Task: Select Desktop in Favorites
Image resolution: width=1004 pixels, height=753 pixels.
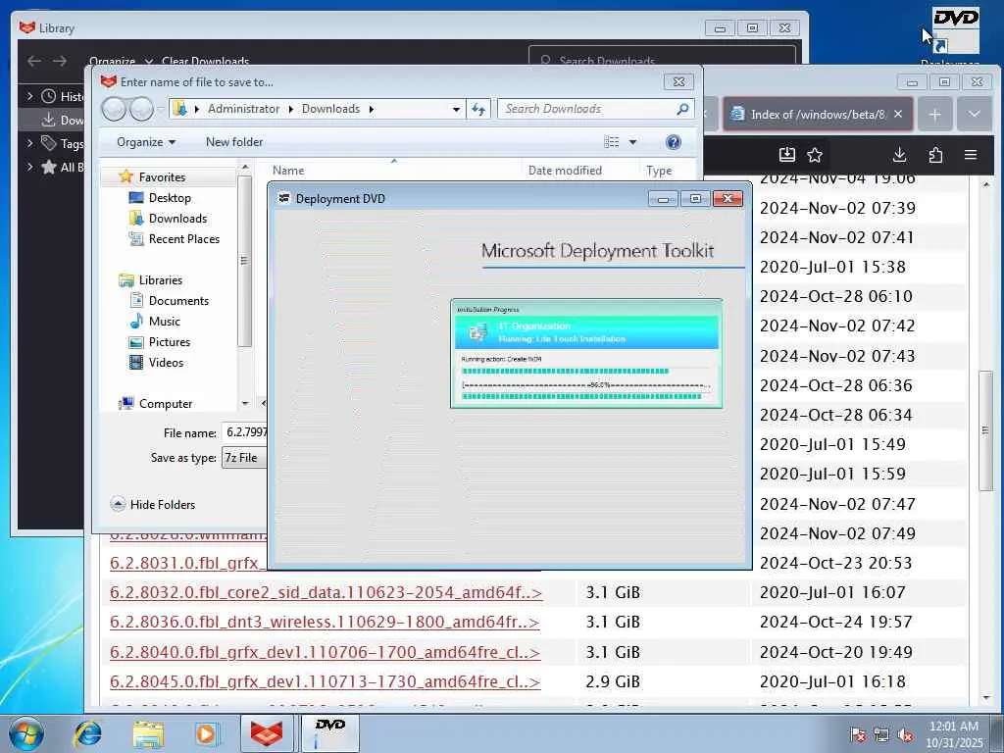Action: 169,198
